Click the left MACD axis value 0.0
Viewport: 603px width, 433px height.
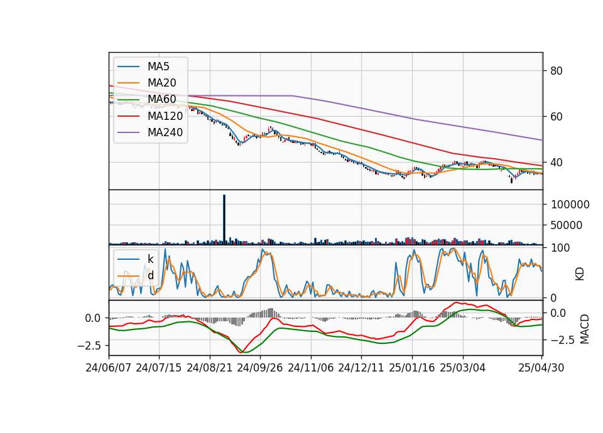point(93,318)
